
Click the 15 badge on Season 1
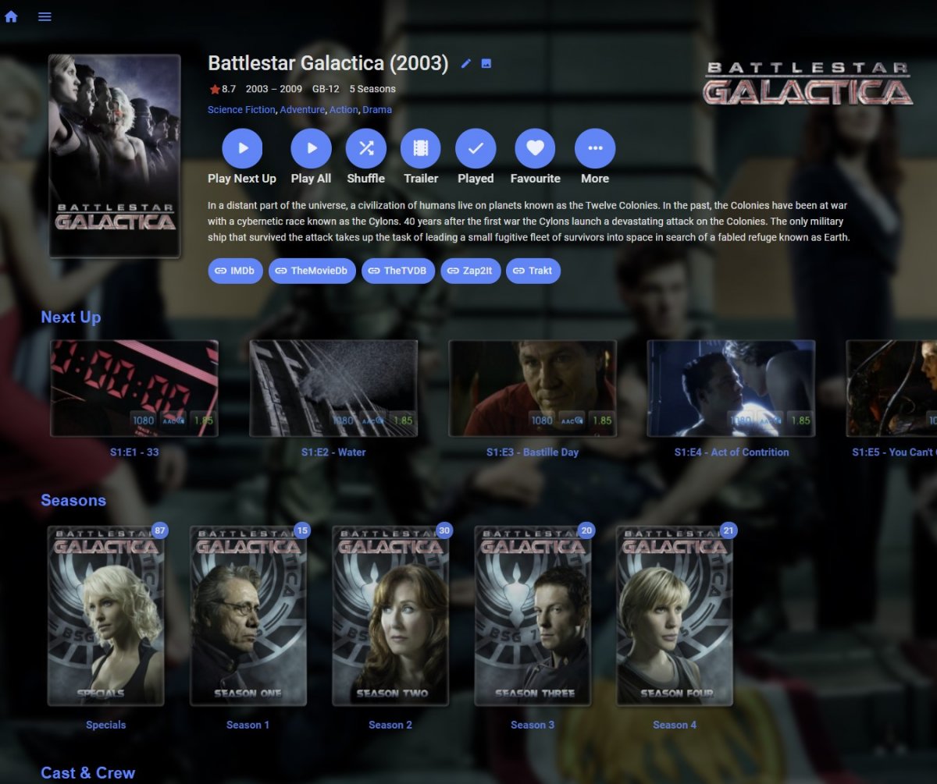pos(302,530)
